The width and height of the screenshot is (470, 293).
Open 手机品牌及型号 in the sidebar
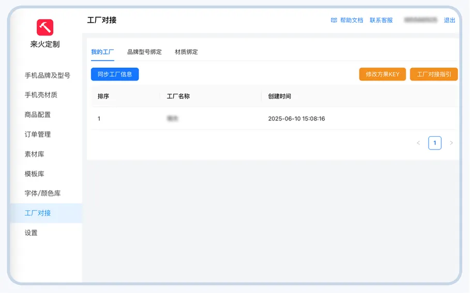[x=48, y=75]
